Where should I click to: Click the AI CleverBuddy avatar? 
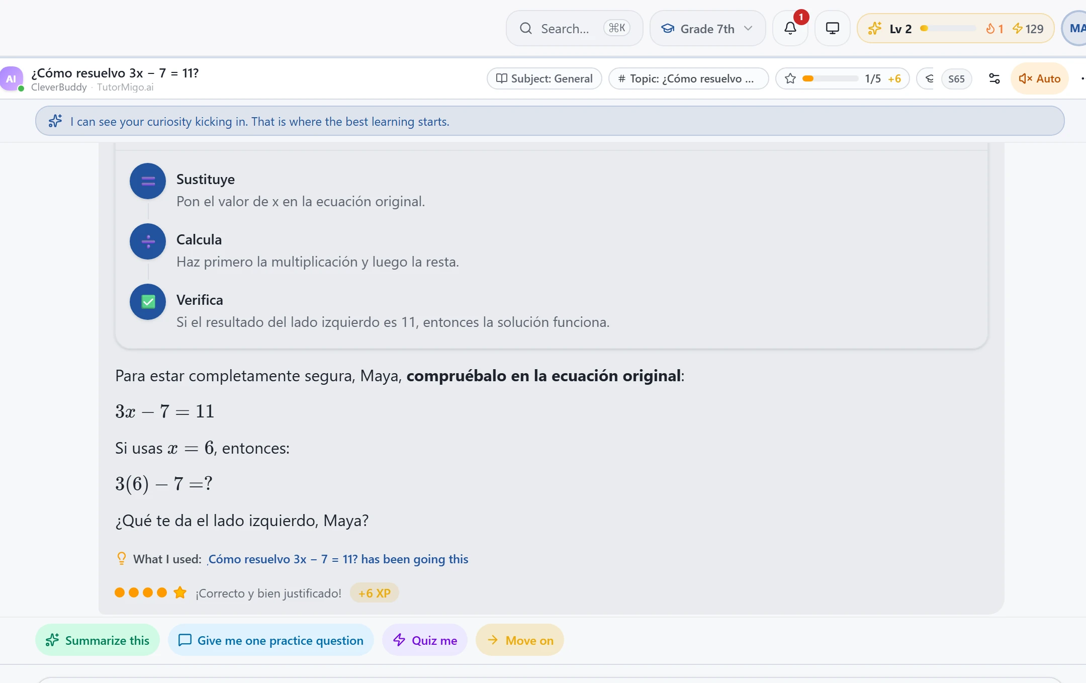(11, 78)
